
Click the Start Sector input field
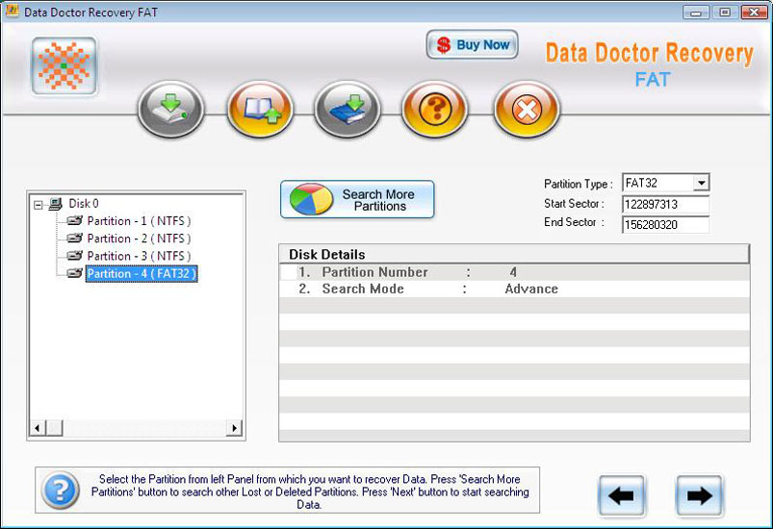coord(665,205)
